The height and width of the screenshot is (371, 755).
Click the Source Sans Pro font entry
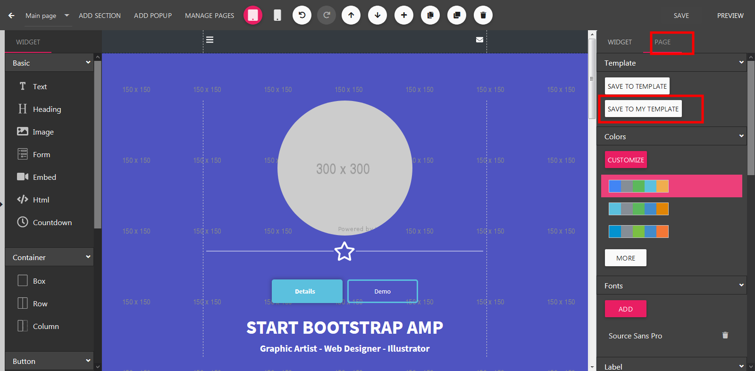click(635, 336)
